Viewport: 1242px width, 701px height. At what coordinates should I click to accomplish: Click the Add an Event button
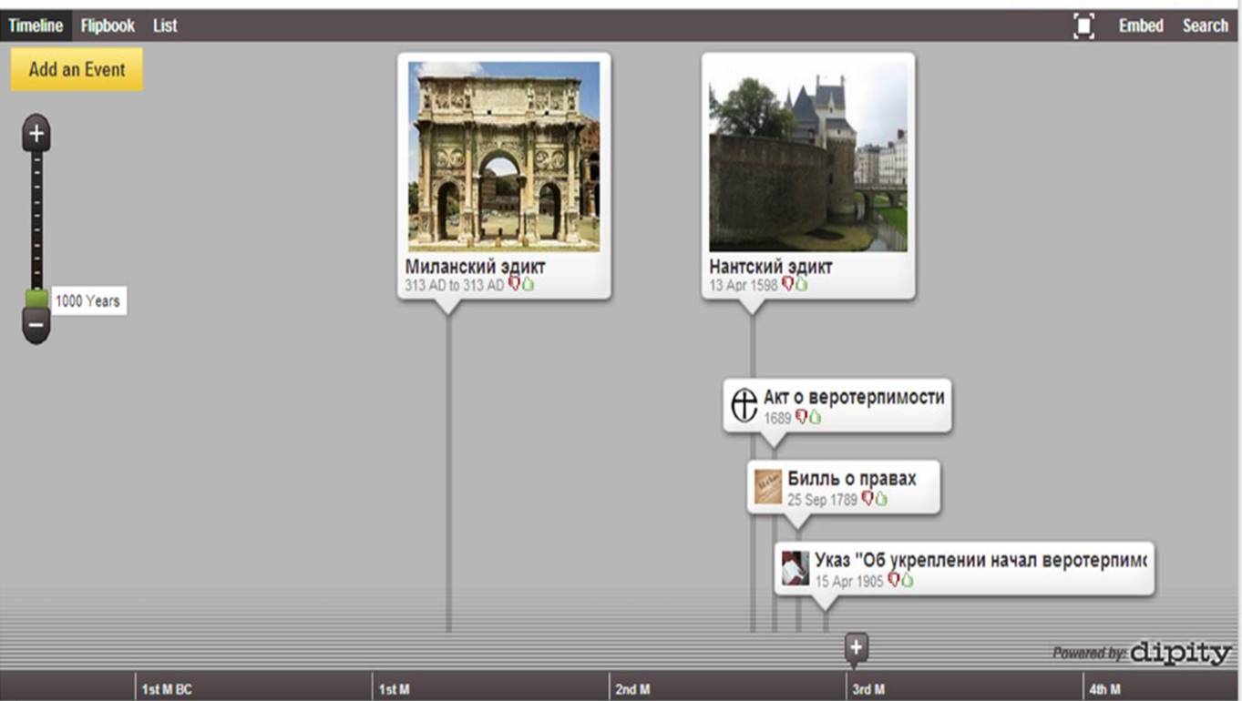click(x=77, y=69)
